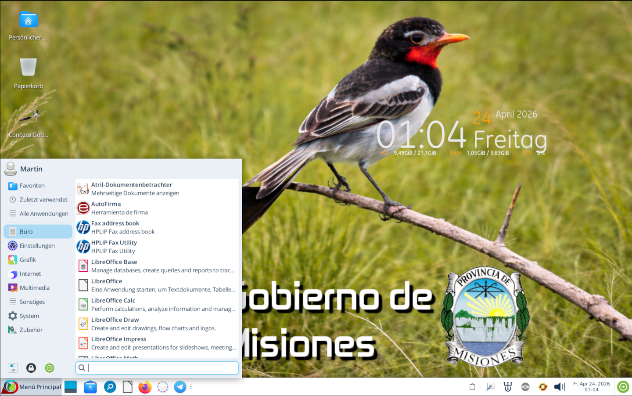Open the settings toggle icon in menu
This screenshot has height=396, width=632.
pyautogui.click(x=13, y=368)
